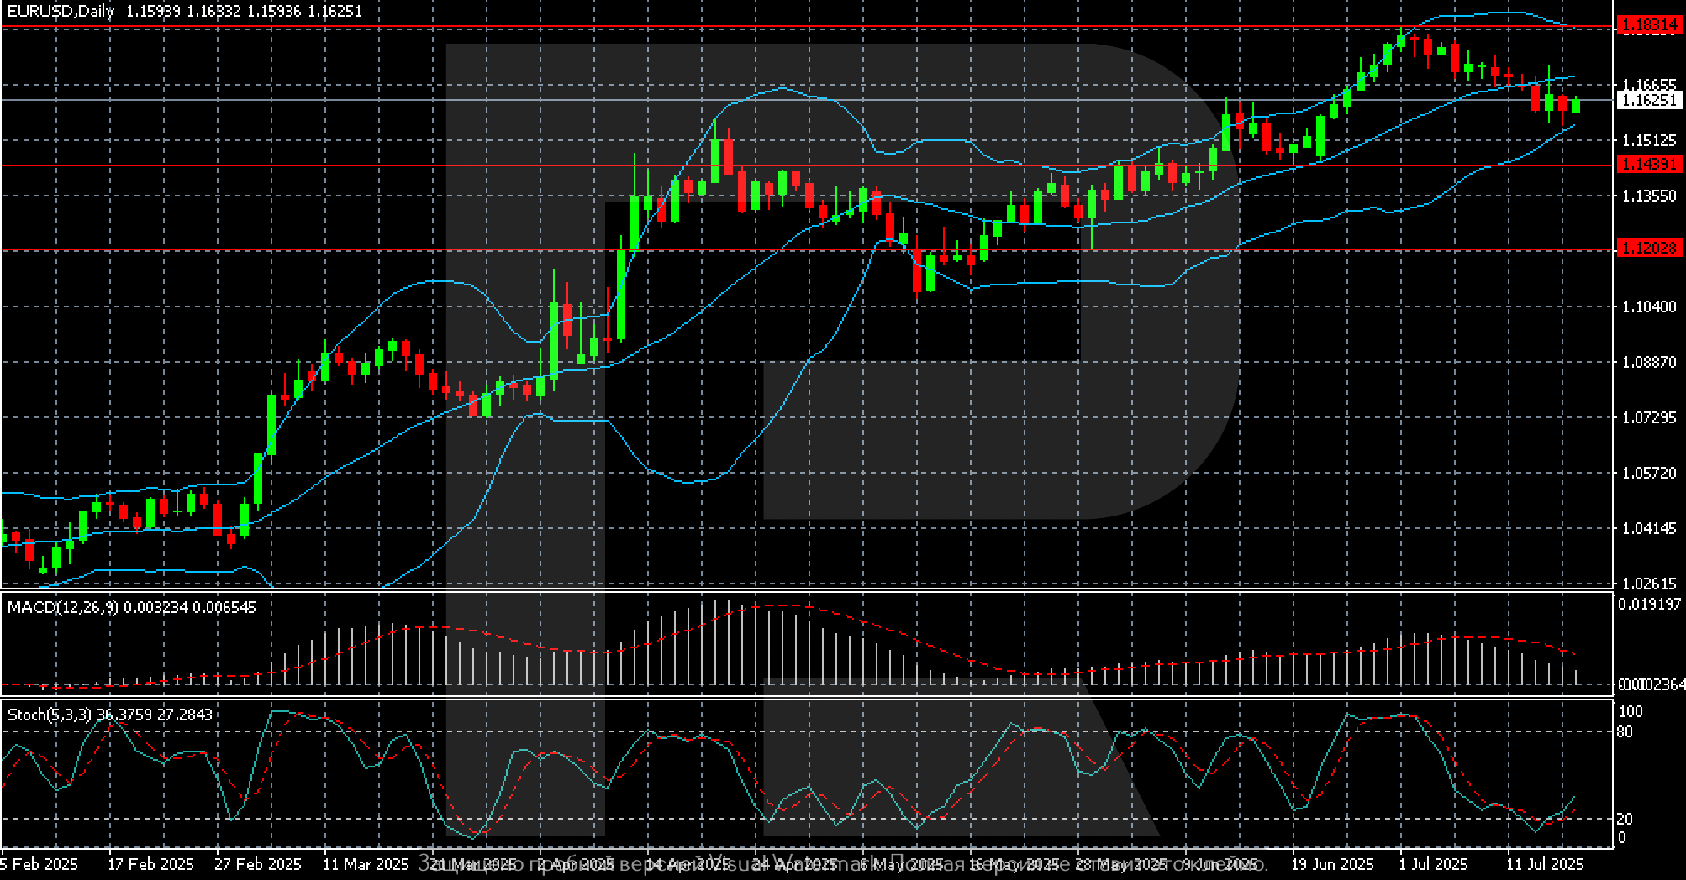This screenshot has width=1686, height=880.
Task: Click the 1.05720 price scale label
Action: 1648,473
